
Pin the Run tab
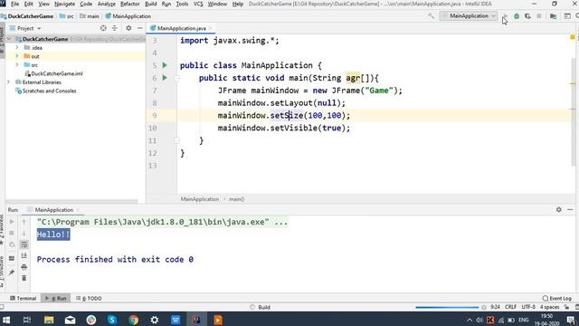pos(12,273)
